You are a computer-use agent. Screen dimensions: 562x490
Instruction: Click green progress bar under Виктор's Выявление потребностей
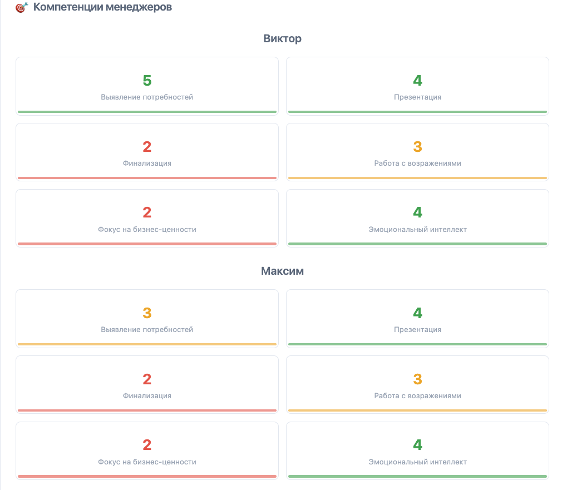(147, 112)
